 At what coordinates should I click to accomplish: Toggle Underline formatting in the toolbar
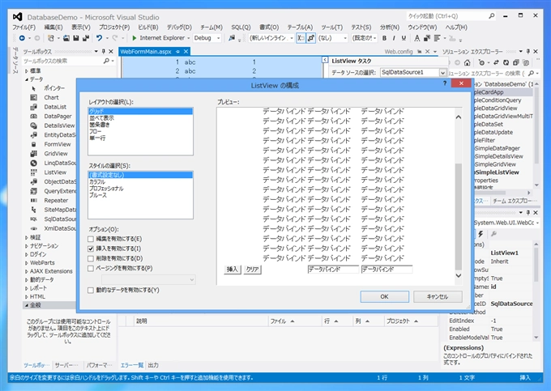point(404,38)
